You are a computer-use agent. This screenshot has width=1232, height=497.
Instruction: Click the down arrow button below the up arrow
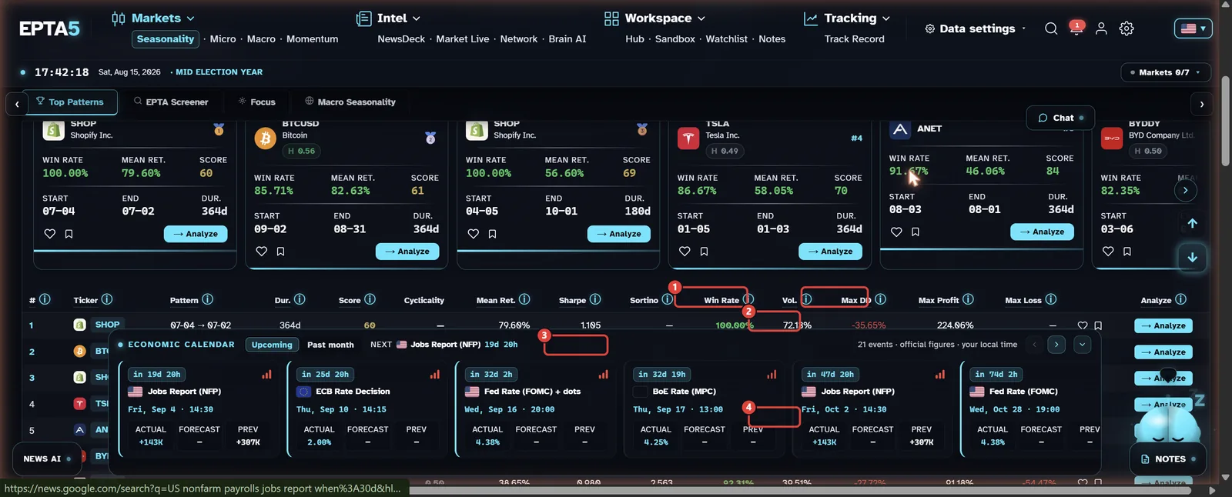click(x=1192, y=257)
